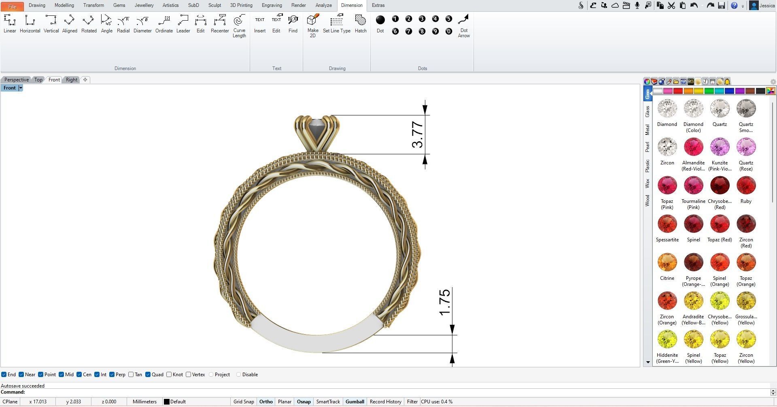The width and height of the screenshot is (777, 407).
Task: Toggle SmartTrack in status bar
Action: 328,402
